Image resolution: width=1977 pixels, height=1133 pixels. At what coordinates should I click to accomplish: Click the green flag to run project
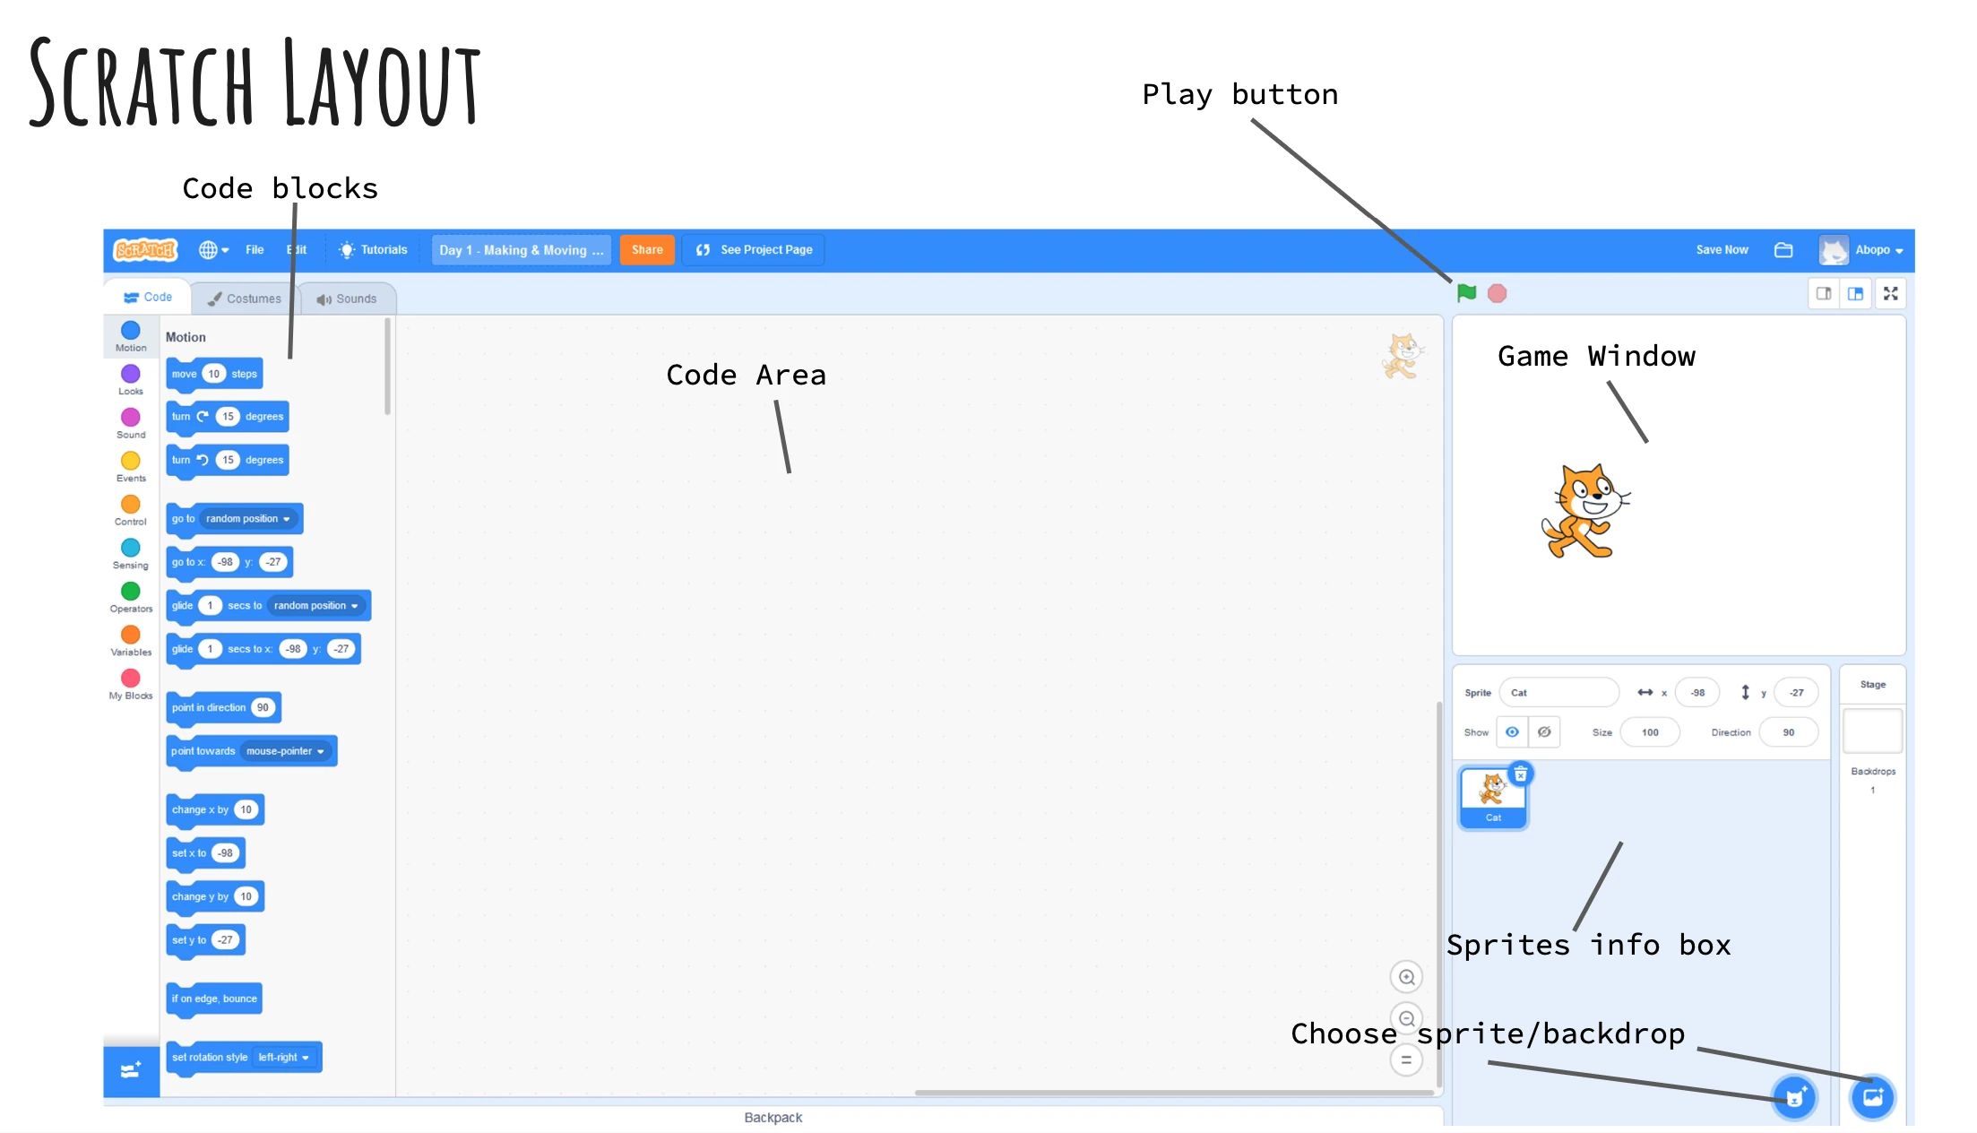click(1466, 293)
